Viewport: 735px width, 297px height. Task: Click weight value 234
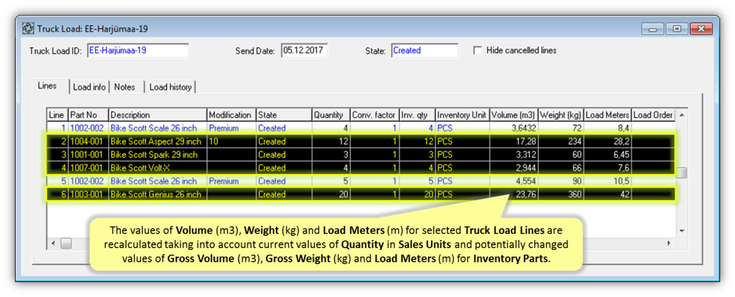pos(574,141)
